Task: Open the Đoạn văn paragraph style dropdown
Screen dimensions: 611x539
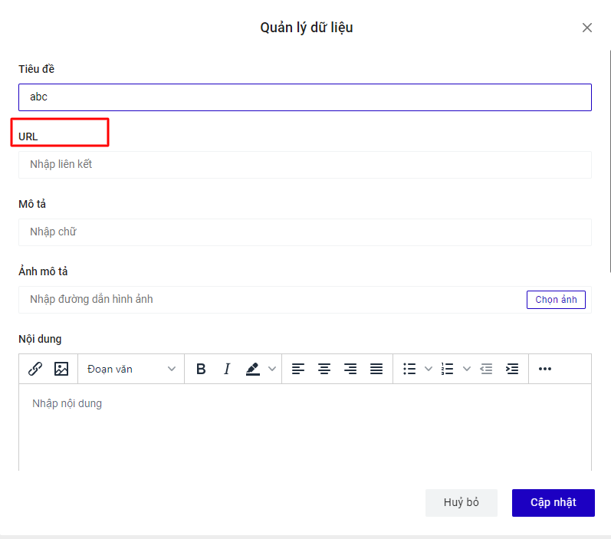Action: point(131,369)
